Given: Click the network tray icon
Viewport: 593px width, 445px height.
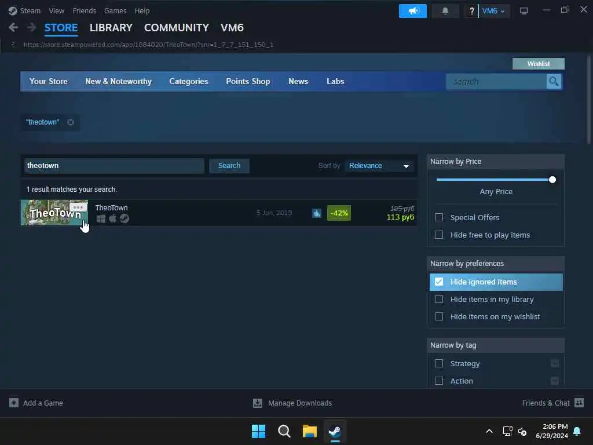Looking at the screenshot, I should [x=507, y=431].
